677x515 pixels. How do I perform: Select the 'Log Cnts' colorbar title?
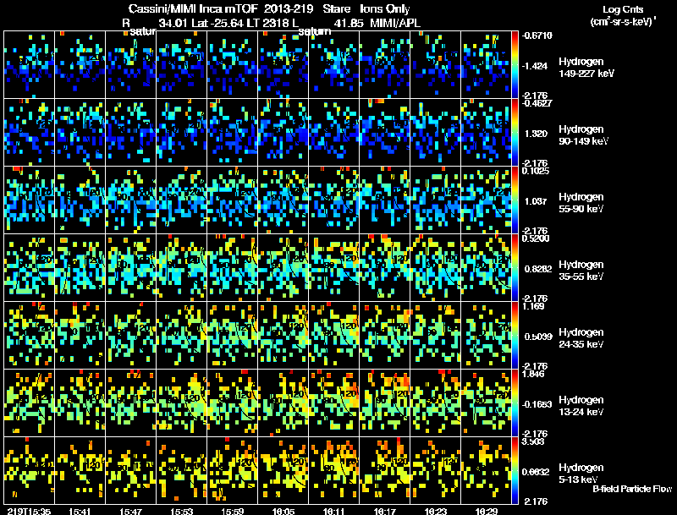pyautogui.click(x=623, y=9)
